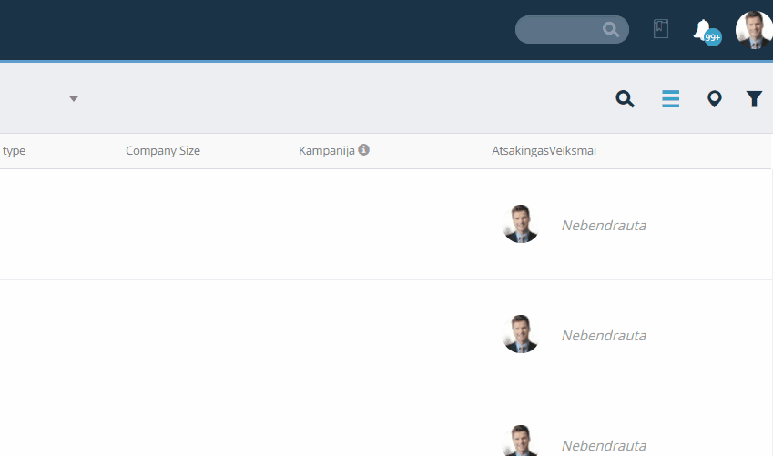This screenshot has width=773, height=456.
Task: Click Nebendrauta in the first row
Action: coord(604,226)
